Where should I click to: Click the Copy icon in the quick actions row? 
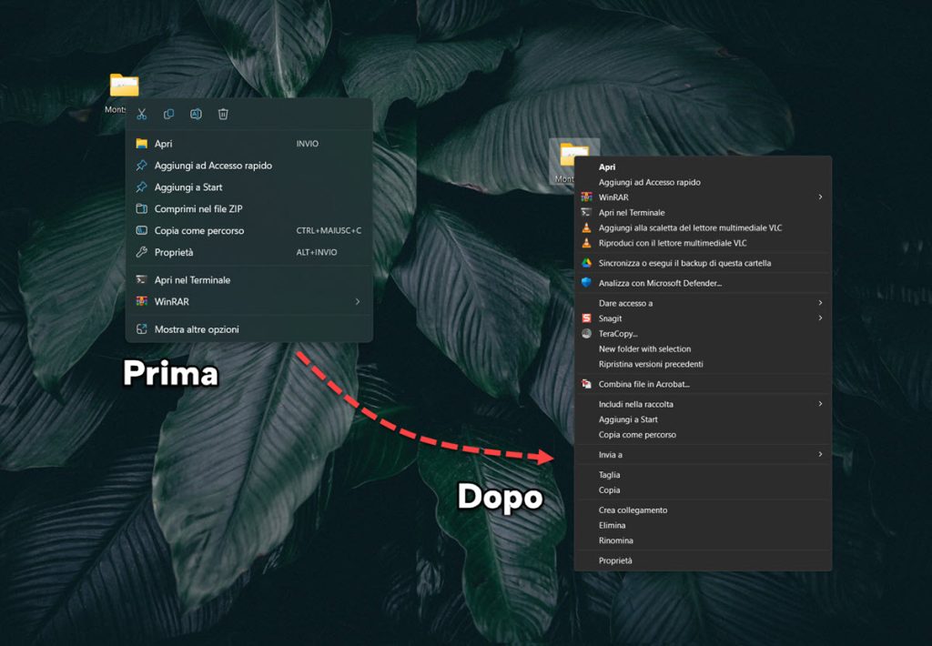(168, 115)
